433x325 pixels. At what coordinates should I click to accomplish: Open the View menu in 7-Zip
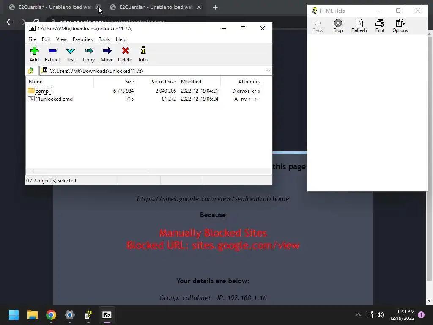pos(61,39)
